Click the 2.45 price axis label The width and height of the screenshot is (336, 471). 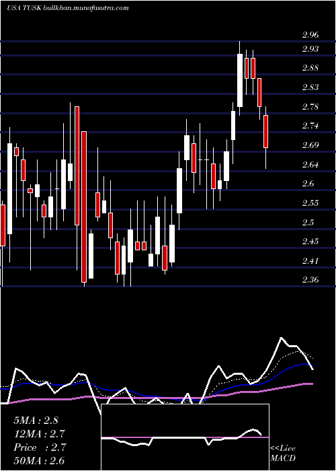point(310,241)
